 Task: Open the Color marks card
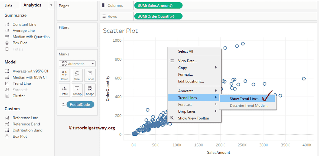point(64,75)
